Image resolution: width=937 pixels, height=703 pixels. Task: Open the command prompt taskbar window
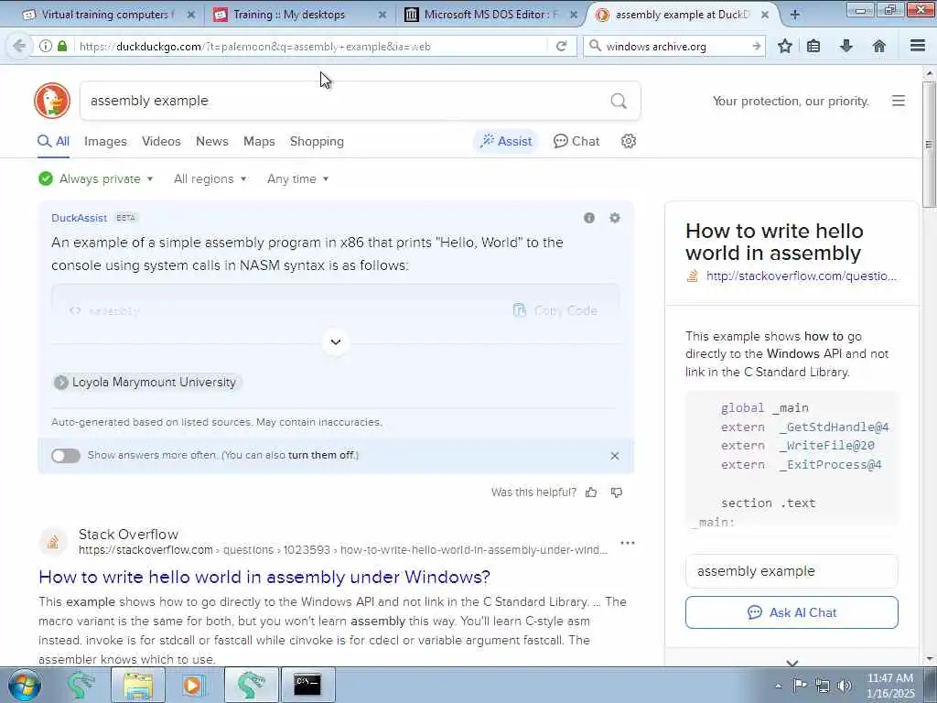(x=307, y=685)
